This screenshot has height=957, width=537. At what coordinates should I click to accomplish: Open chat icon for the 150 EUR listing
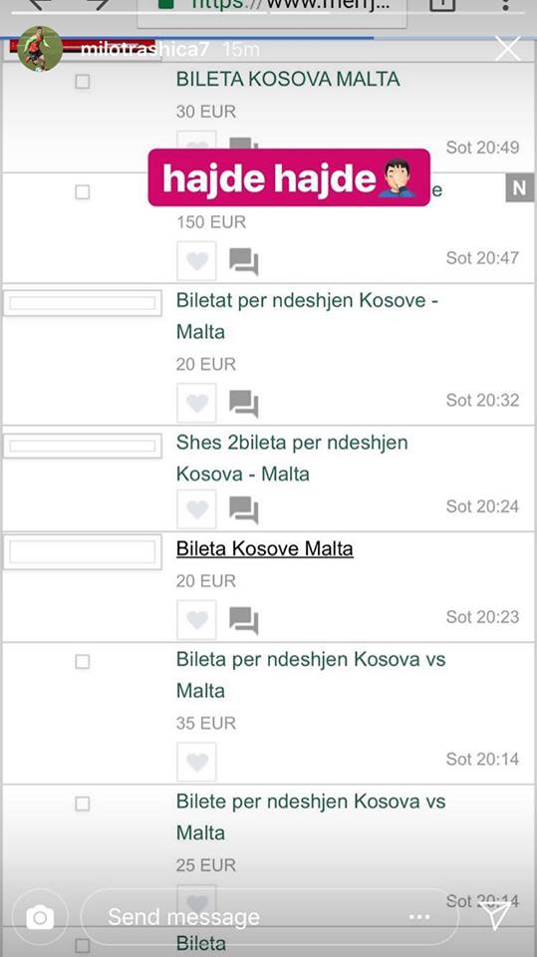(244, 261)
